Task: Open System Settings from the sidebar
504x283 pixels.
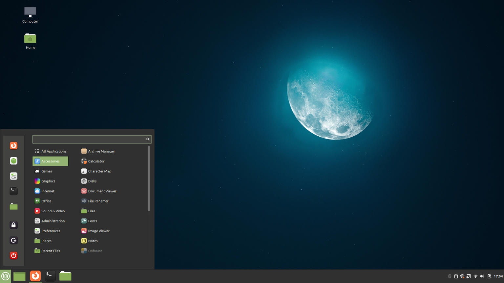Action: pos(13,176)
